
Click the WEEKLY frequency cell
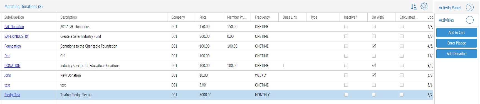point(264,75)
